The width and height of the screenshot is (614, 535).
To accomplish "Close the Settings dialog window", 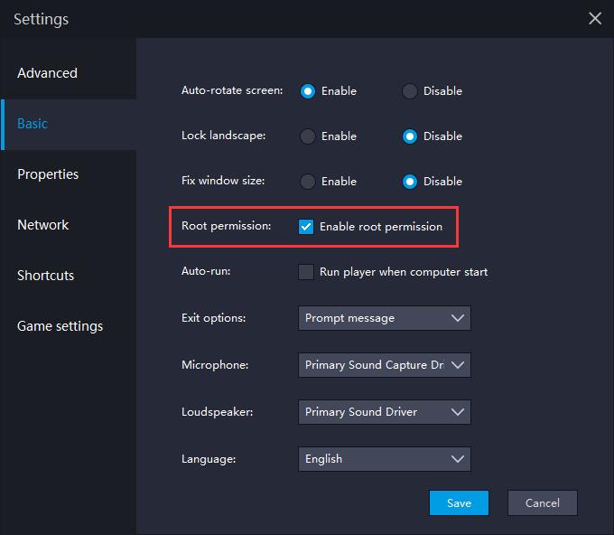I will tap(594, 19).
